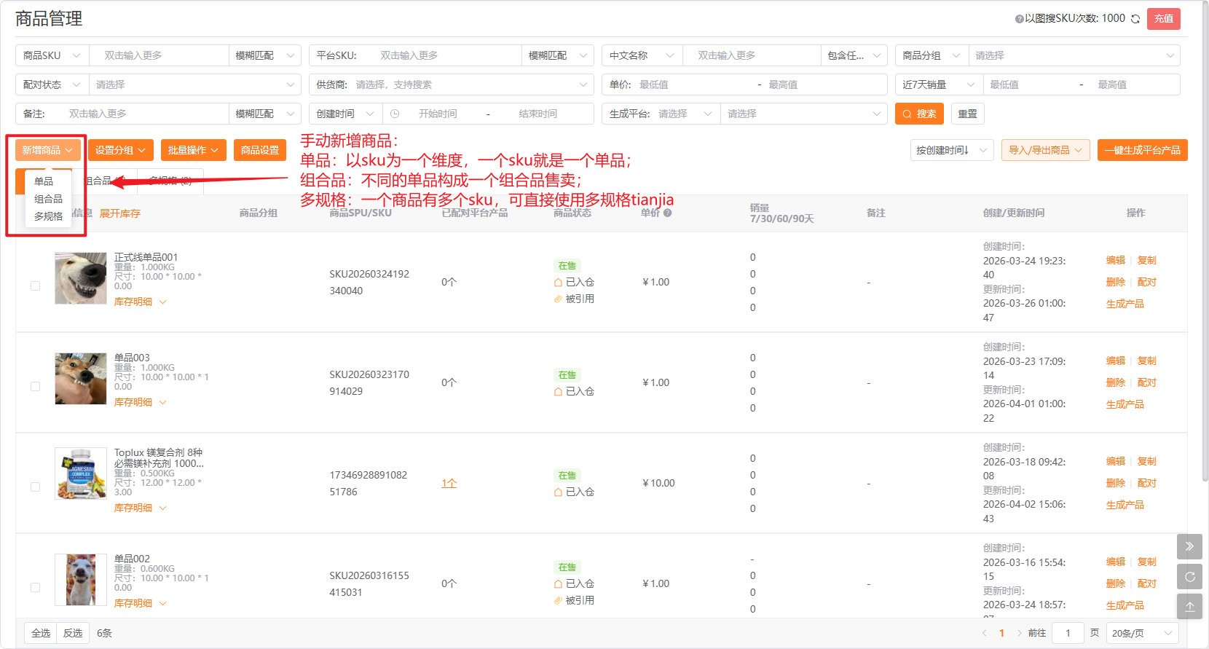Image resolution: width=1209 pixels, height=649 pixels.
Task: Select checkbox for Toplux 镁复合剂 row
Action: (35, 487)
